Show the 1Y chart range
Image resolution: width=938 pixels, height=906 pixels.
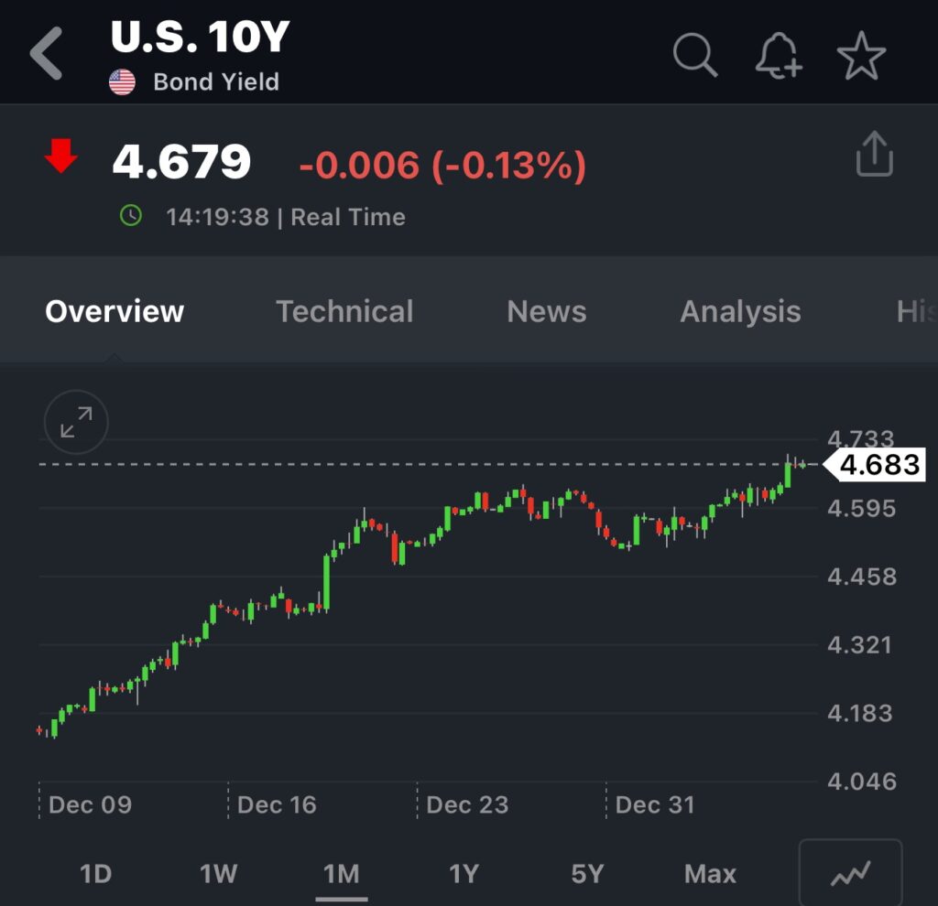pyautogui.click(x=464, y=874)
